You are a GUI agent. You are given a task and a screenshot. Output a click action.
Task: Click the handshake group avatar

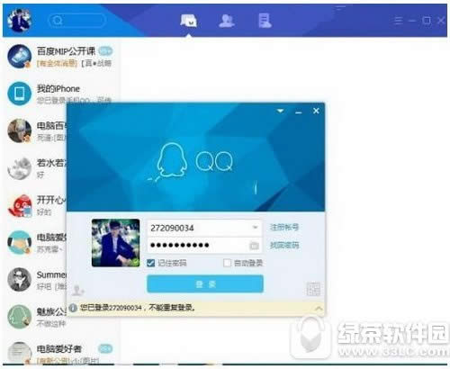point(20,242)
